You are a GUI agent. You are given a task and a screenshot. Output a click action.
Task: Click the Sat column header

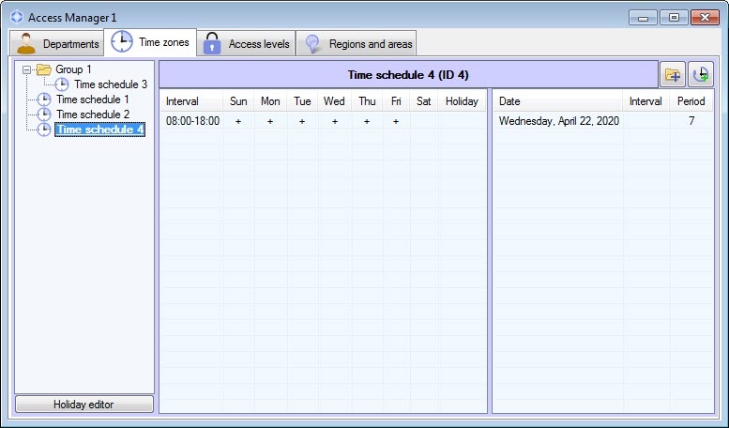click(x=423, y=101)
